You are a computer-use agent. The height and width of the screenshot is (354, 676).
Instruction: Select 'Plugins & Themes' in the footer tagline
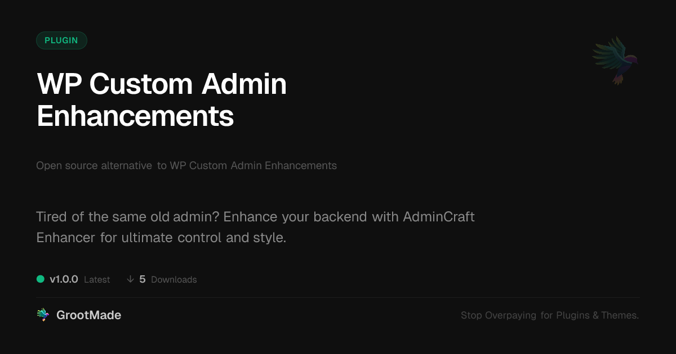(x=597, y=315)
